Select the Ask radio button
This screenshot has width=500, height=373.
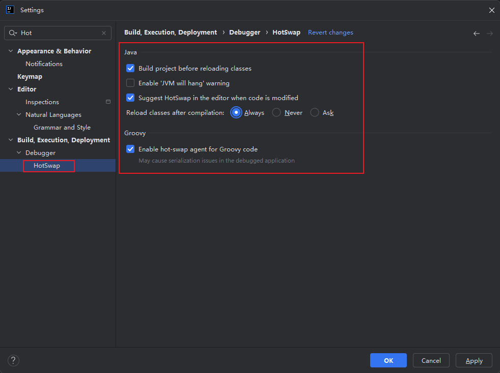pos(315,112)
